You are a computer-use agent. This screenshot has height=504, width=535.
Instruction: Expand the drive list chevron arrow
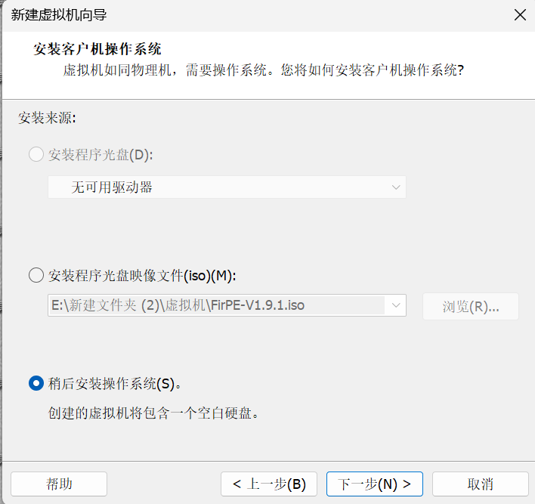point(396,187)
